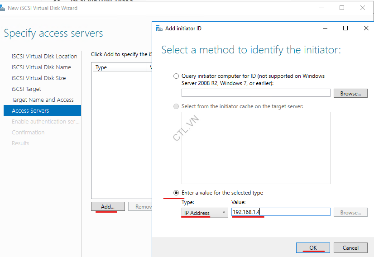Minimize the New iSCSI Virtual Disk Wizard window
Viewport: 374px width, 257px height.
point(321,8)
